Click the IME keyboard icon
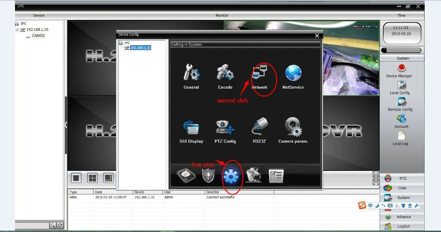The width and height of the screenshot is (441, 232). pos(390,206)
